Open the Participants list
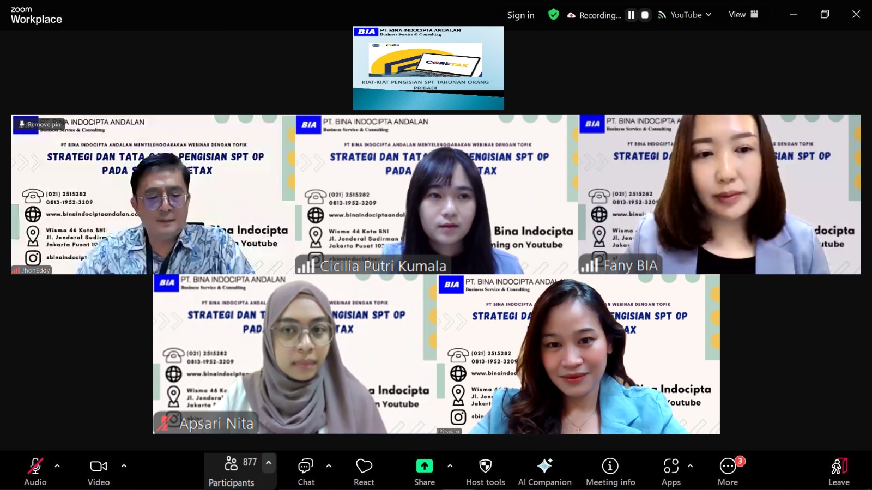The width and height of the screenshot is (872, 490). pyautogui.click(x=232, y=471)
